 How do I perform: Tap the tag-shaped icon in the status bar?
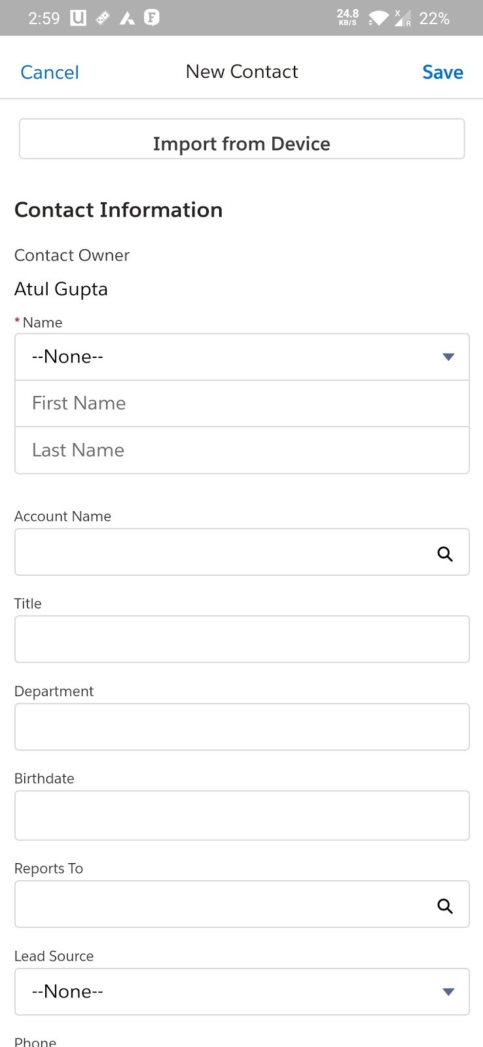click(x=102, y=18)
